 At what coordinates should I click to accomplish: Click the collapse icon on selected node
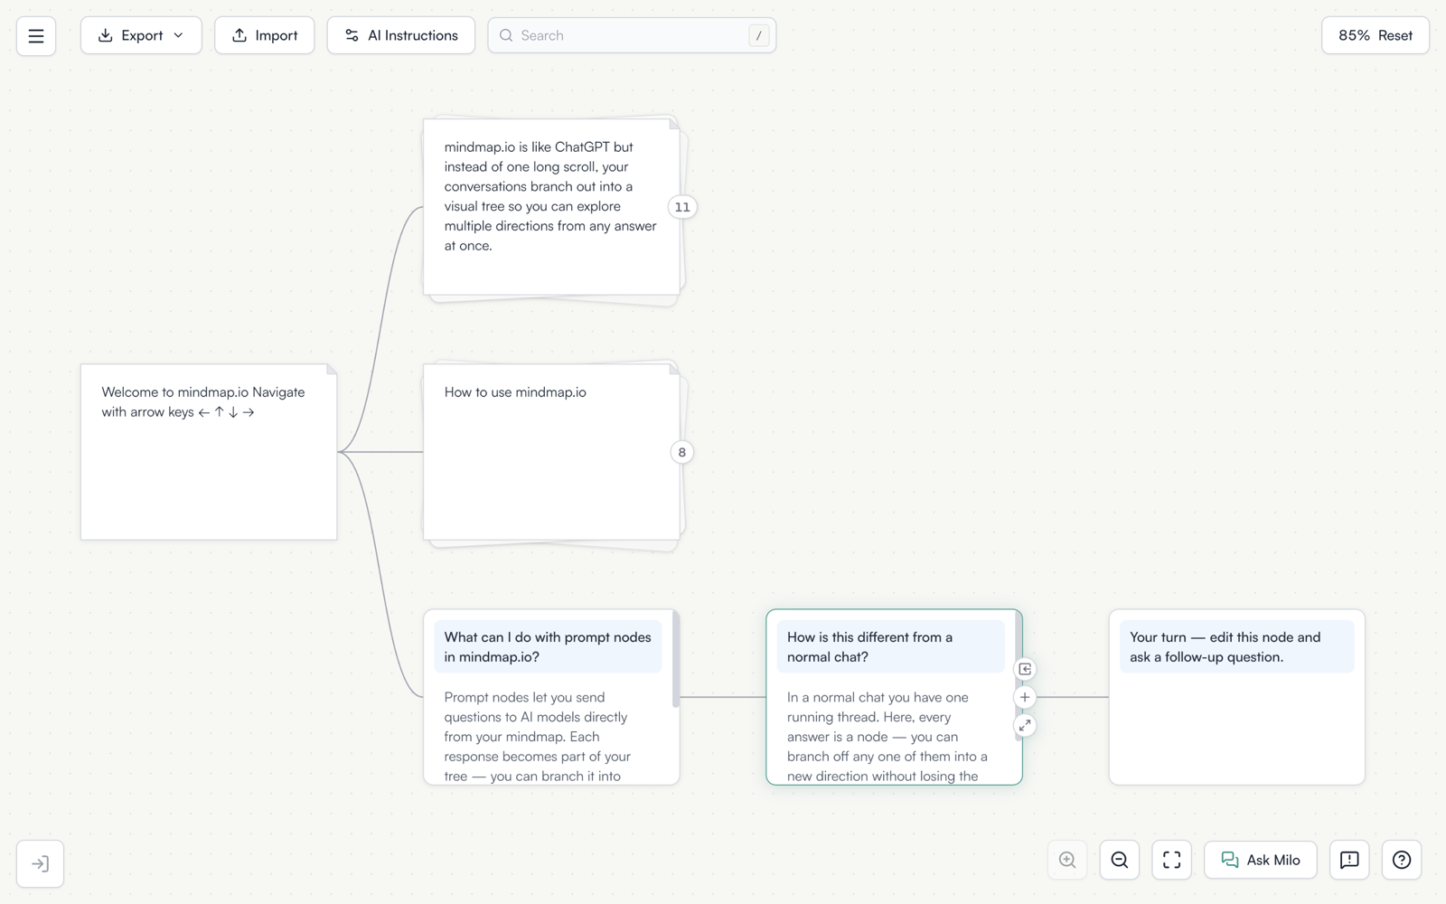click(1025, 669)
